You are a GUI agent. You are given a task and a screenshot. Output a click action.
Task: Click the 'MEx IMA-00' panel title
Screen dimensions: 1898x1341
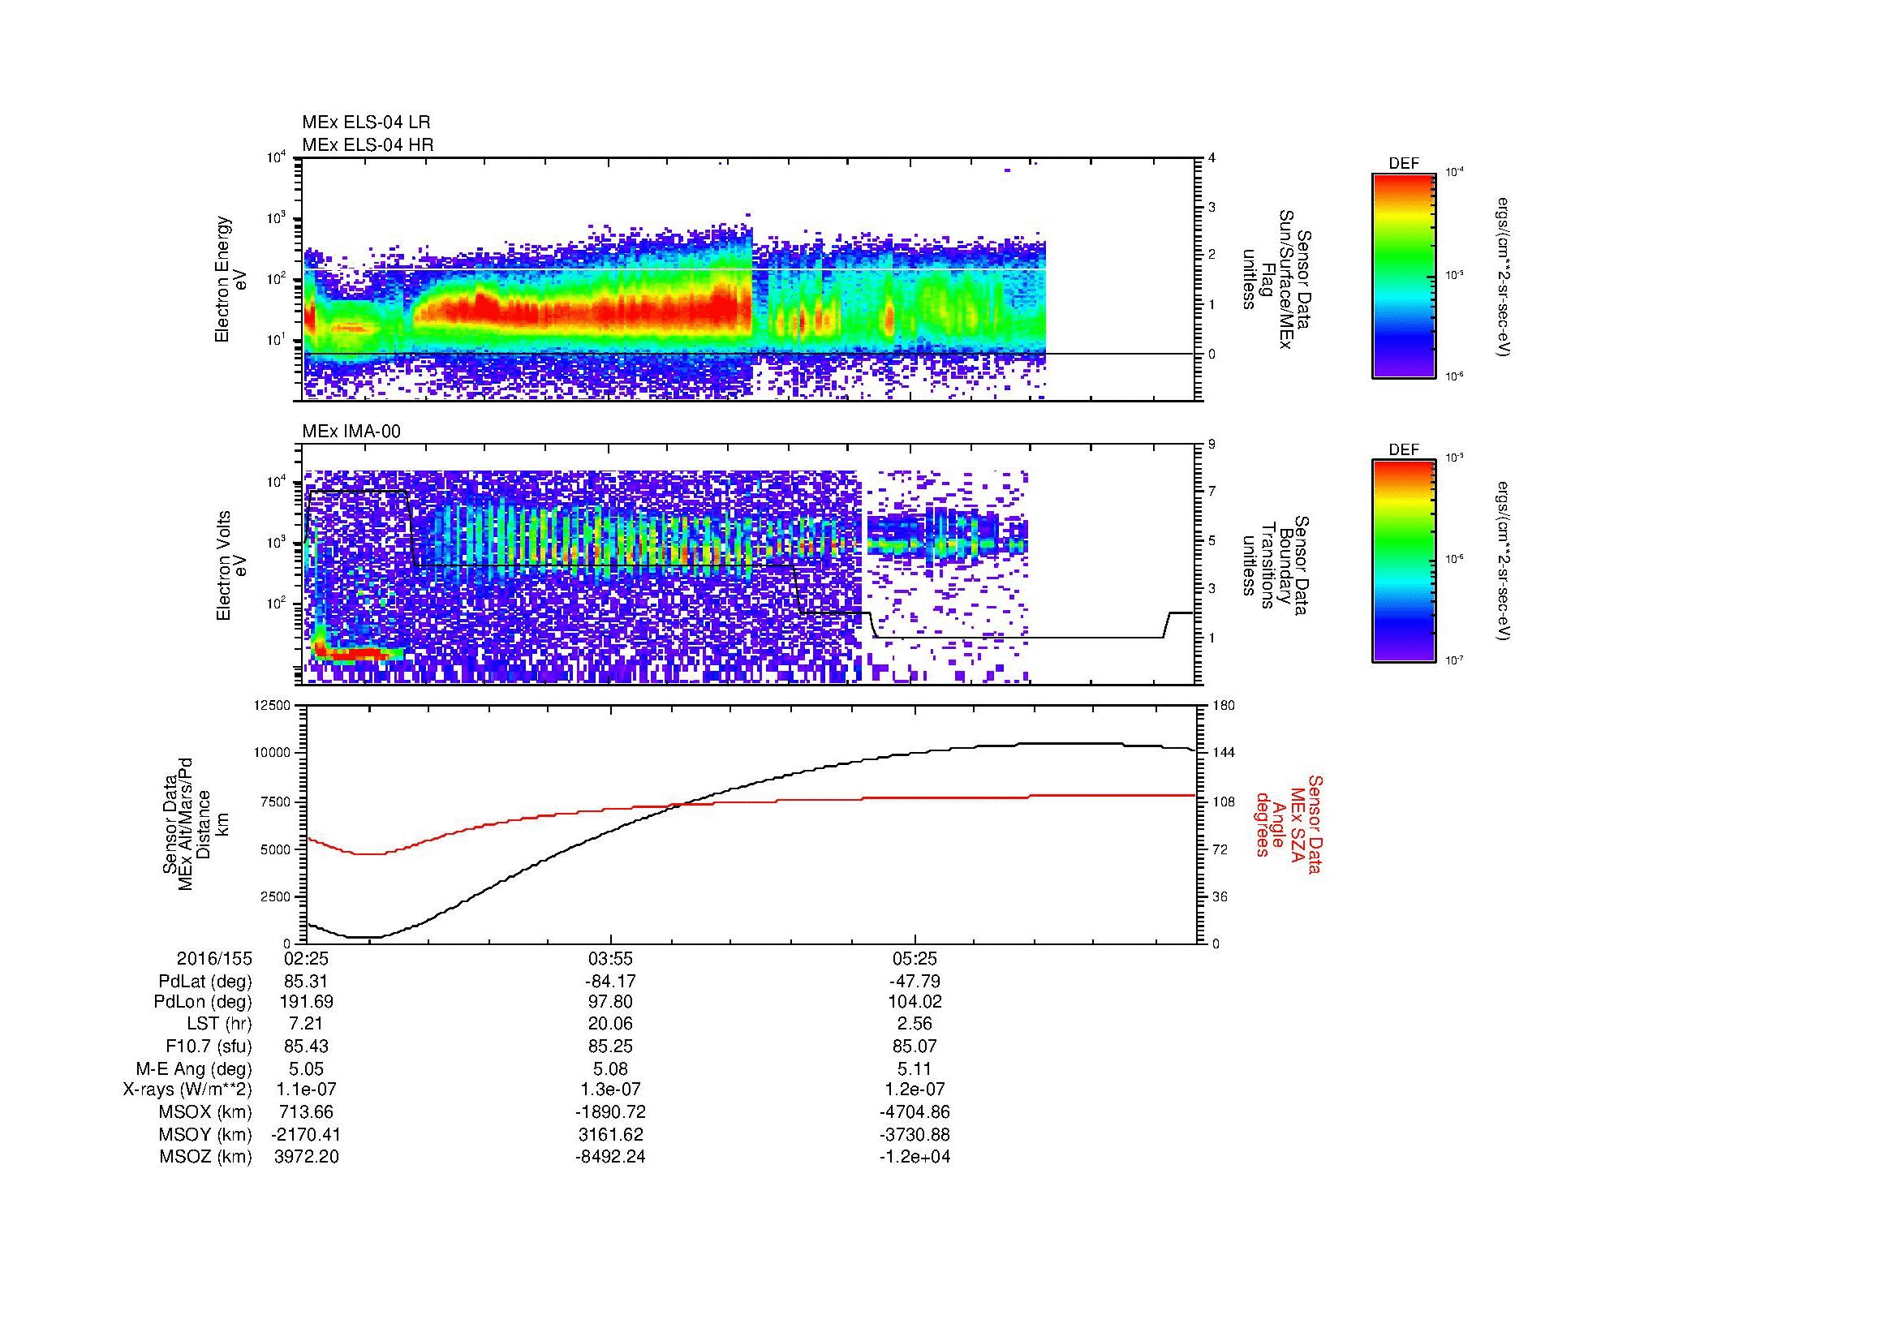pyautogui.click(x=351, y=432)
